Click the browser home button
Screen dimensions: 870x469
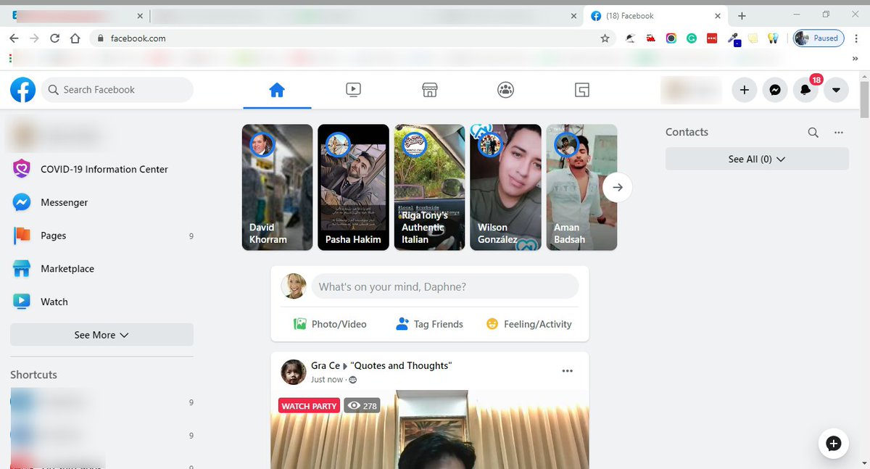75,38
